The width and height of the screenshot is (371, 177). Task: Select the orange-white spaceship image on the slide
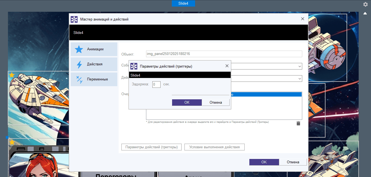point(38,98)
